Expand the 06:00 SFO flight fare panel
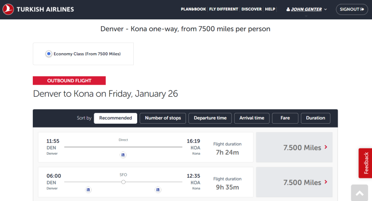 [294, 182]
